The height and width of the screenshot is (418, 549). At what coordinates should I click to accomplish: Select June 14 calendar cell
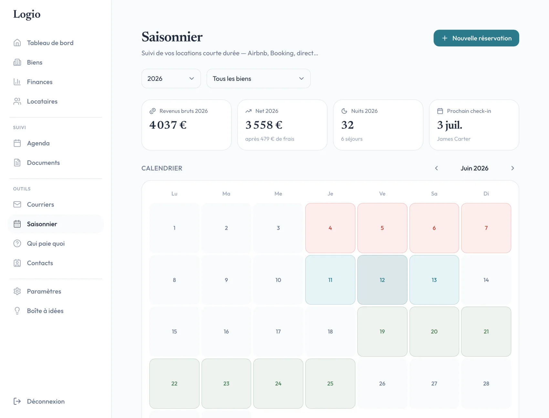(486, 280)
